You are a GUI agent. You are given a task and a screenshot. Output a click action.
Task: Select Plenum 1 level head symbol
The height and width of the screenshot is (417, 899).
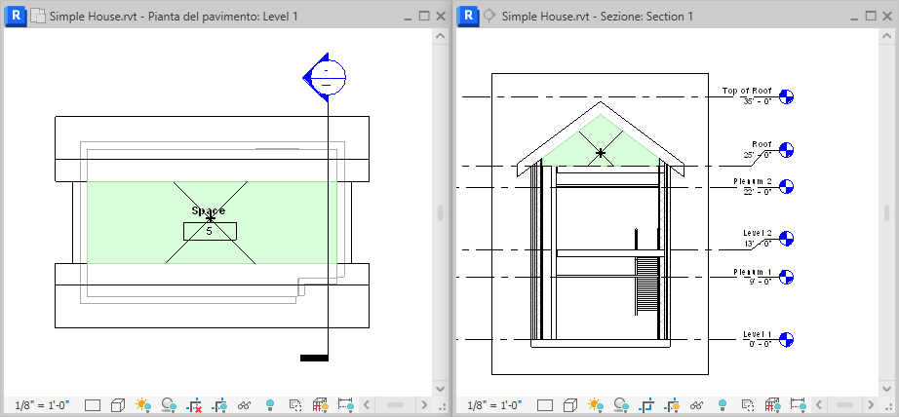786,278
